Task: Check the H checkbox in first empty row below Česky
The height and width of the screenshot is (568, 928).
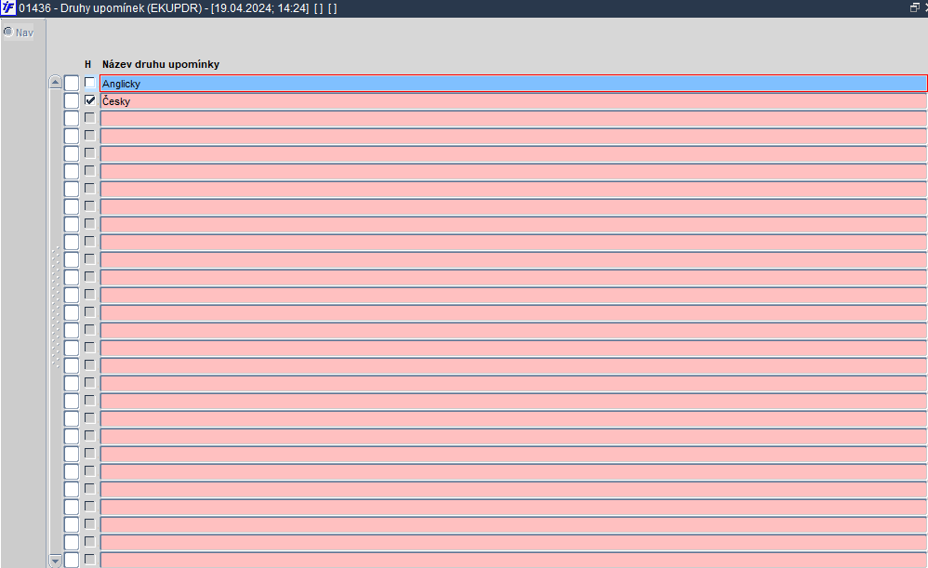Action: (x=89, y=118)
